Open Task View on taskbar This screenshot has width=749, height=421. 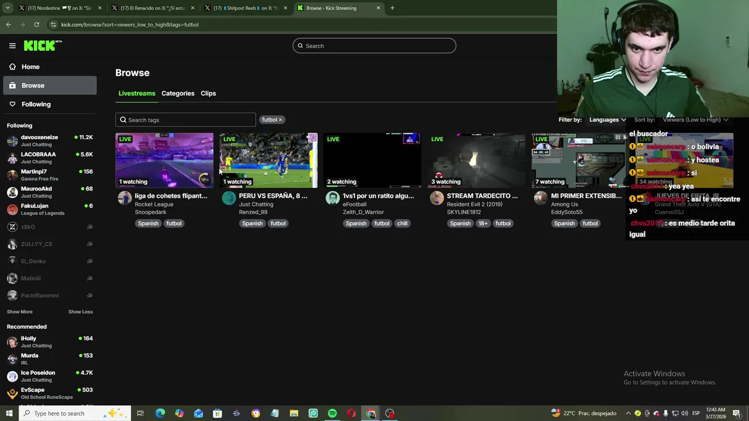tap(140, 413)
